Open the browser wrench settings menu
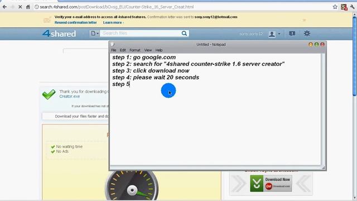357x201 pixels. click(x=353, y=7)
